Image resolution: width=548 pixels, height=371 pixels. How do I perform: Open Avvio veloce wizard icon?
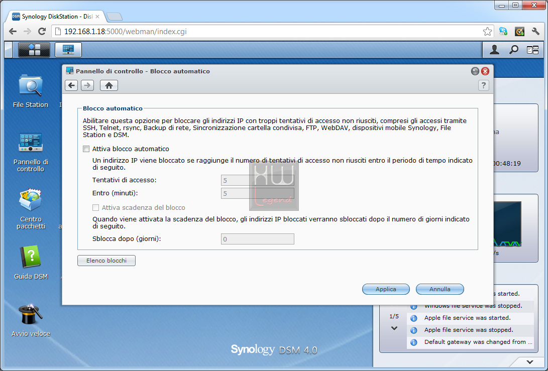pyautogui.click(x=31, y=320)
